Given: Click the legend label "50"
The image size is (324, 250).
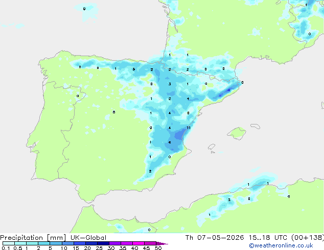Looking at the screenshot, I should tap(158, 248).
